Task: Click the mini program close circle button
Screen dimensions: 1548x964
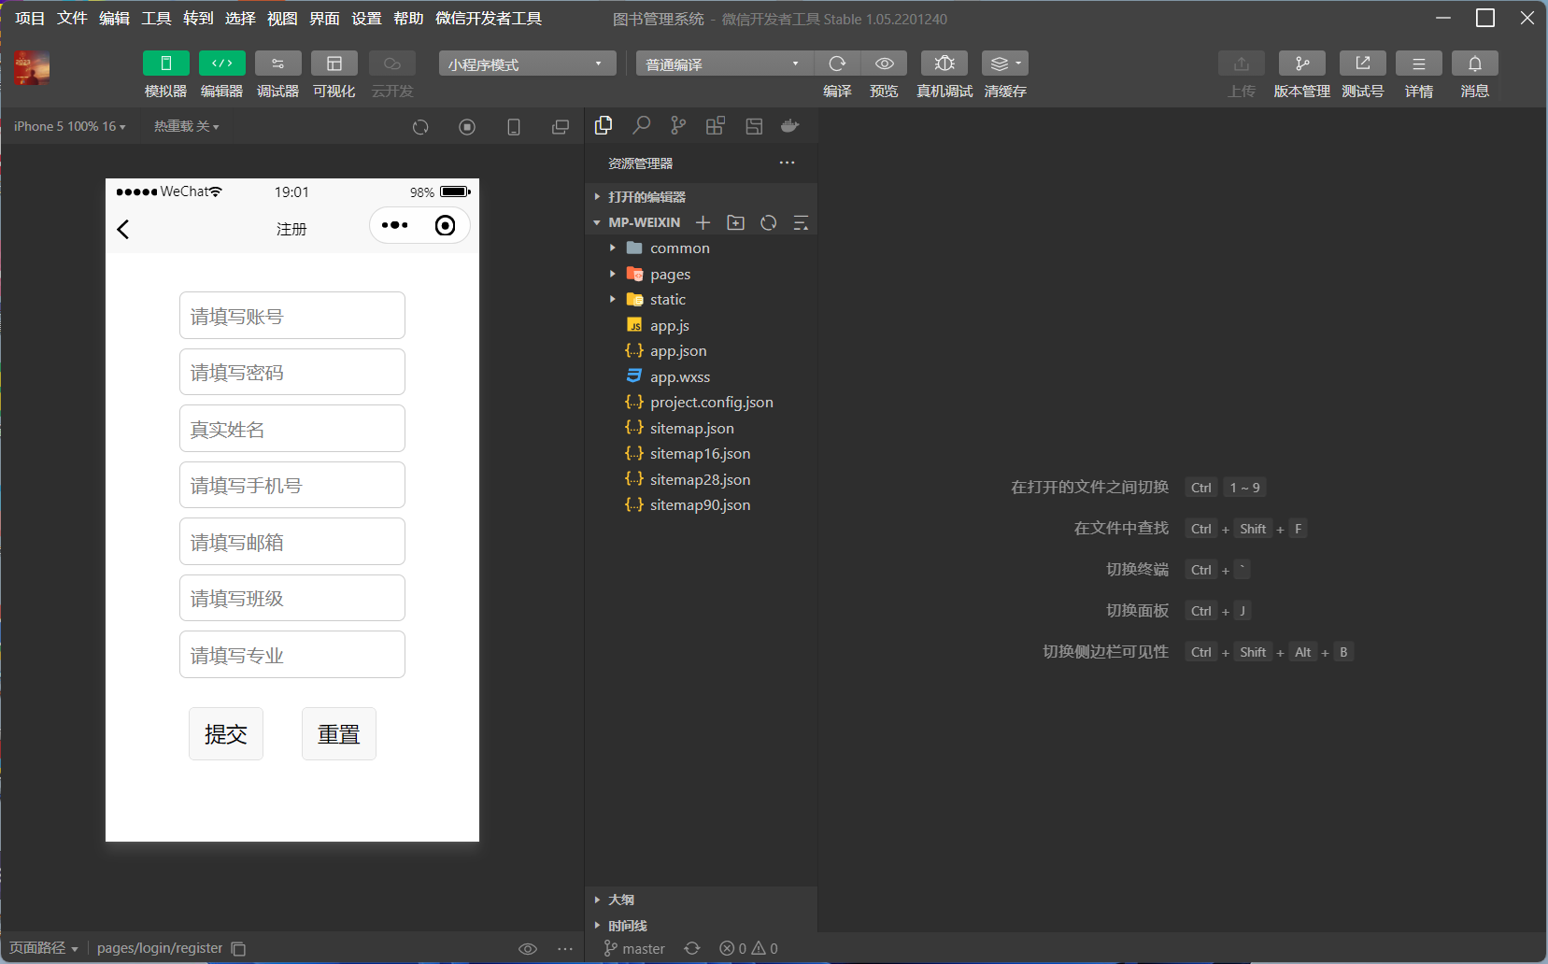Action: pos(446,225)
